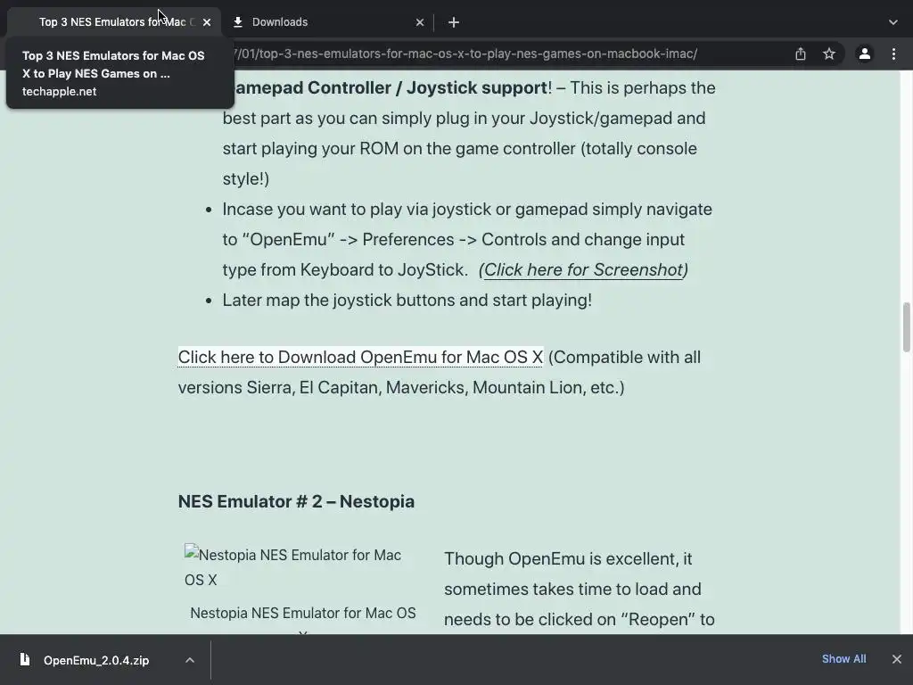
Task: Open Chrome's three-dot menu
Action: pyautogui.click(x=893, y=54)
